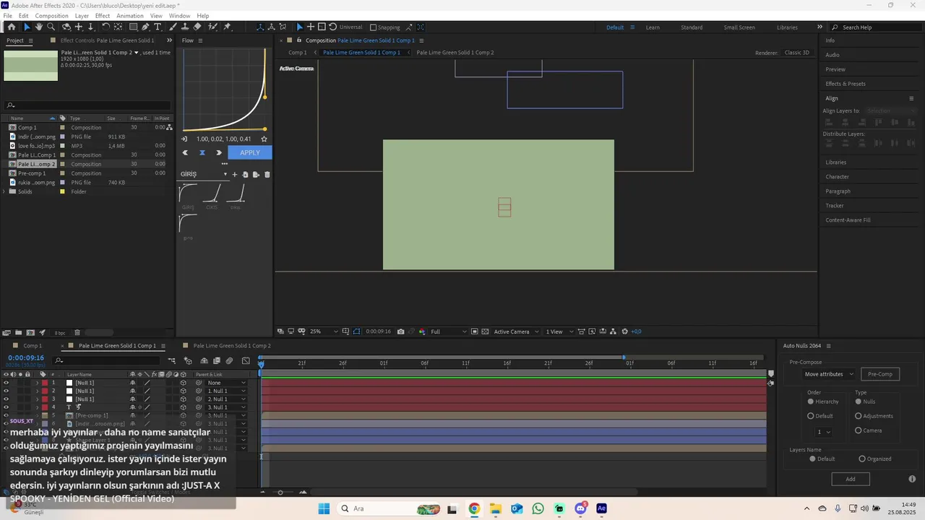Click the Draft 3D icon in timeline
Viewport: 925px width, 520px height.
click(189, 360)
